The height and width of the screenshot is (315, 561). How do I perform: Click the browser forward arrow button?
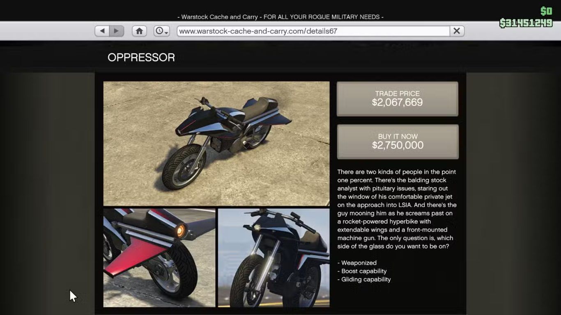click(x=117, y=31)
